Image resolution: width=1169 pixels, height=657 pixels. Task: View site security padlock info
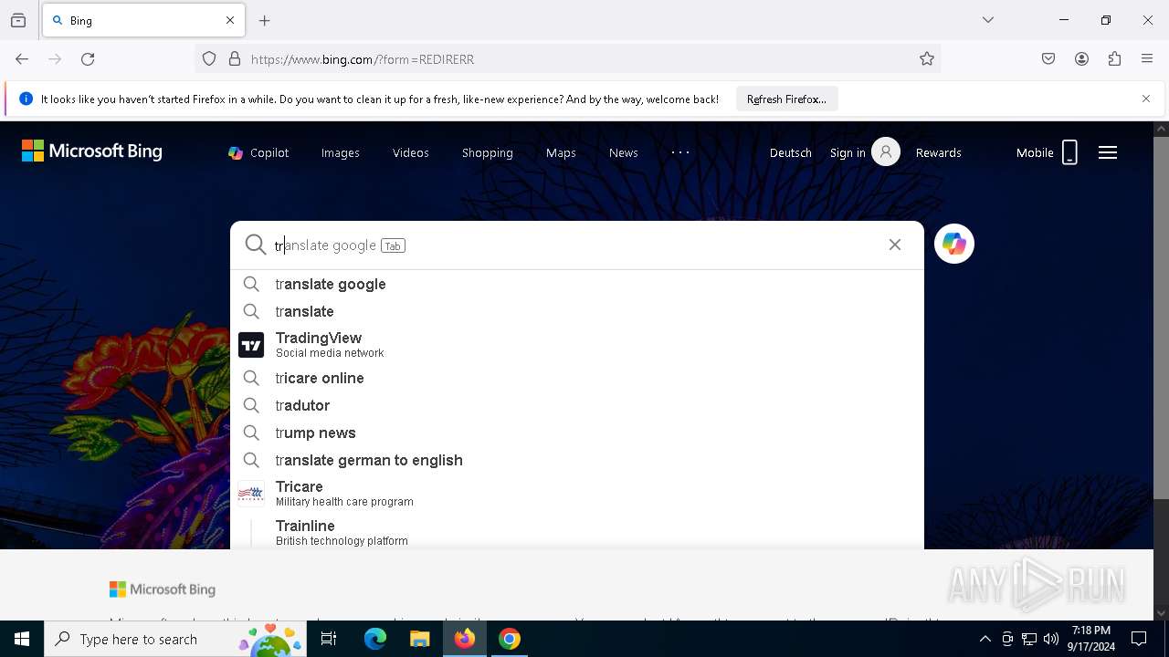(235, 59)
